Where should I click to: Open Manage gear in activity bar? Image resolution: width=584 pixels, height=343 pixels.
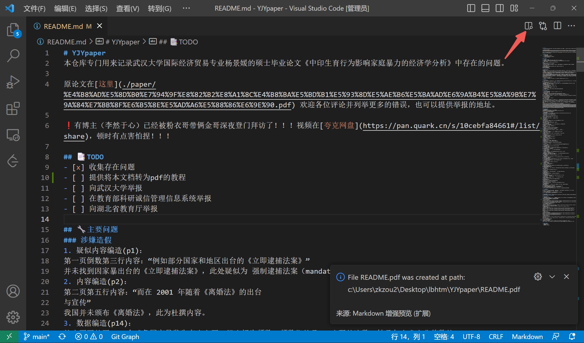tap(13, 317)
